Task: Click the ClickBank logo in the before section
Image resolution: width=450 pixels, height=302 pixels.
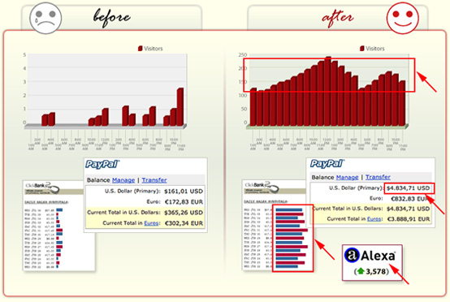Action: point(43,188)
